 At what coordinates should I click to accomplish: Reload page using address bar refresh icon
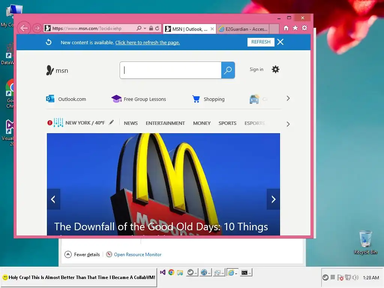pos(157,28)
